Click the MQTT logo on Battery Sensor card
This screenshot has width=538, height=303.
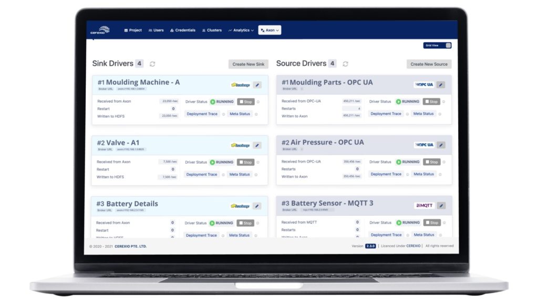tap(425, 206)
